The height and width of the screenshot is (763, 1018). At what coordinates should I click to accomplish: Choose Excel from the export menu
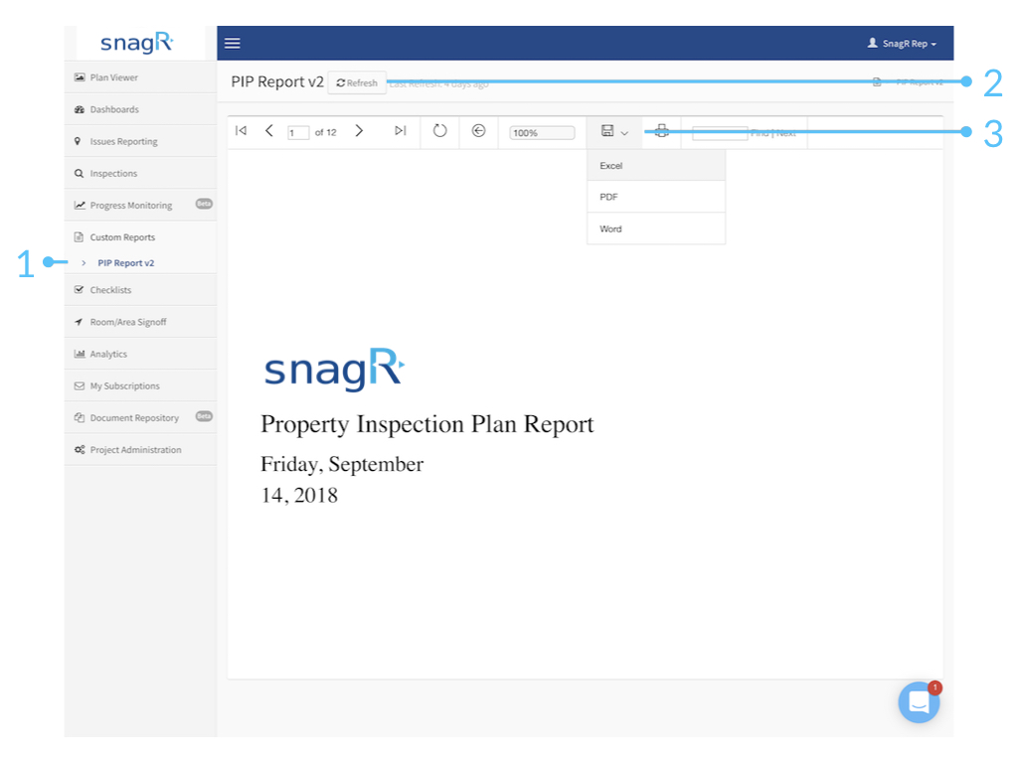(656, 166)
